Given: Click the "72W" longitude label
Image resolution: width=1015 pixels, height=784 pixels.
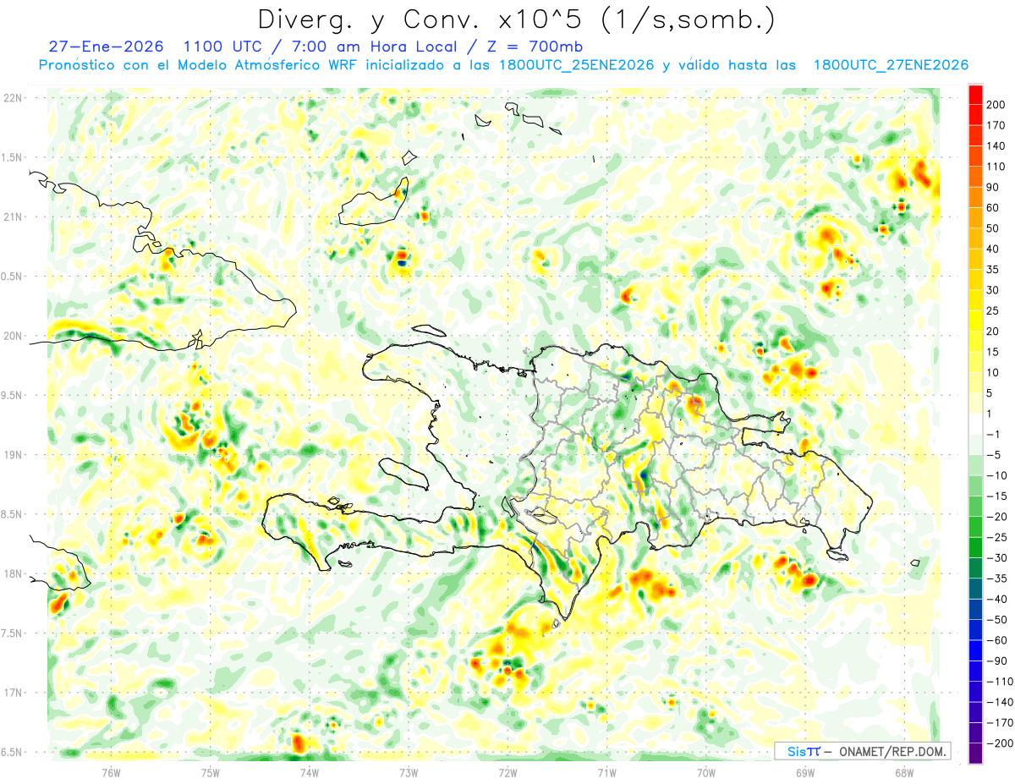Looking at the screenshot, I should point(507,771).
